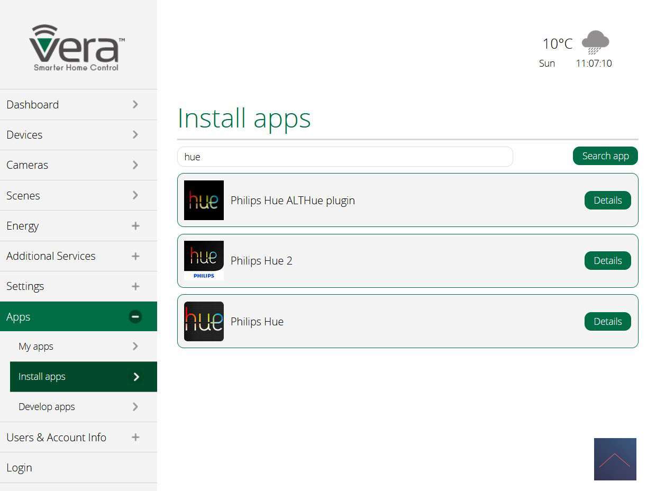Viewport: 647px width, 491px height.
Task: Expand the Energy section plus icon
Action: pos(135,226)
